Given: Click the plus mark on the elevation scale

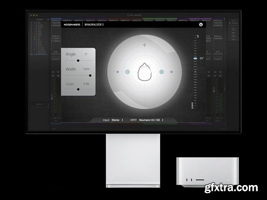Looking at the screenshot, I should tap(195, 72).
